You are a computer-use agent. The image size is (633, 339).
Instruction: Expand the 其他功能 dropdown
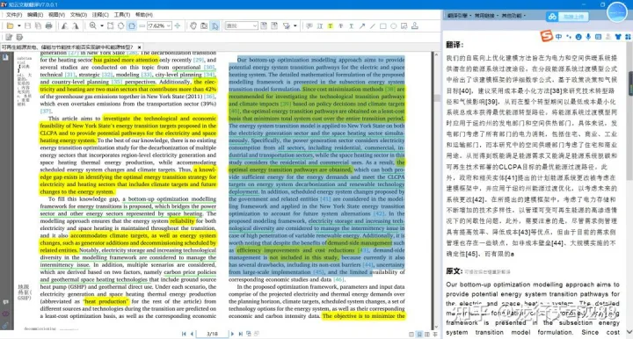click(513, 15)
